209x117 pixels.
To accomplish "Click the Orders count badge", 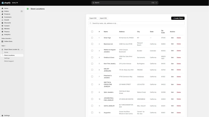I will point(22,11).
